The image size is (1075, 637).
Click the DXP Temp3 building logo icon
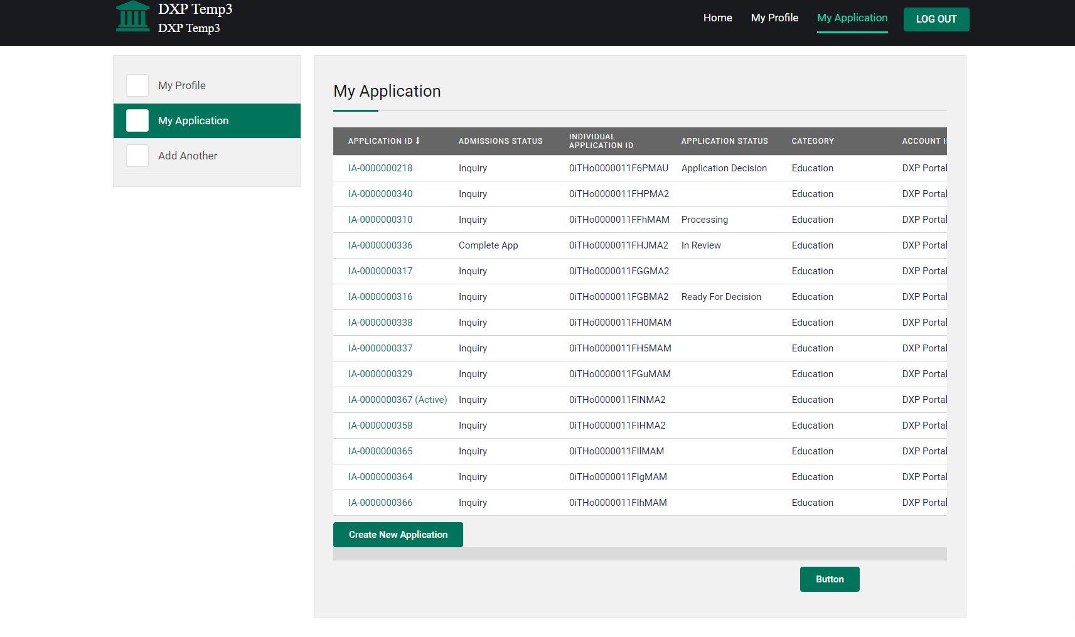[x=132, y=17]
